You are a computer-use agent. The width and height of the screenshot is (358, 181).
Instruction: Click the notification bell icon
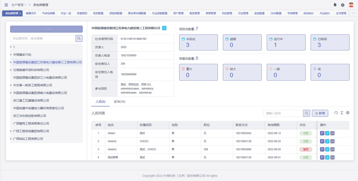335,5
